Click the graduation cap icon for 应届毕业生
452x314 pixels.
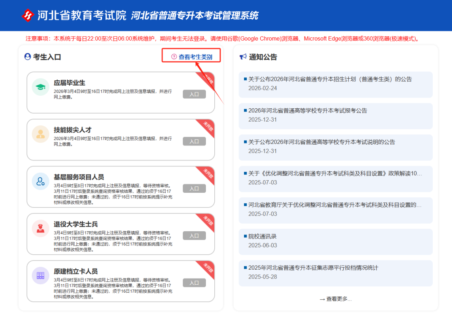[x=41, y=87]
